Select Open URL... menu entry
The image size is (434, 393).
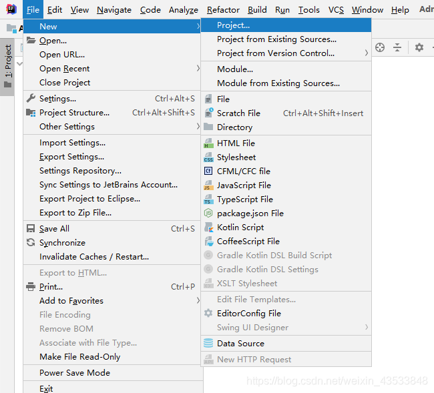click(112, 55)
